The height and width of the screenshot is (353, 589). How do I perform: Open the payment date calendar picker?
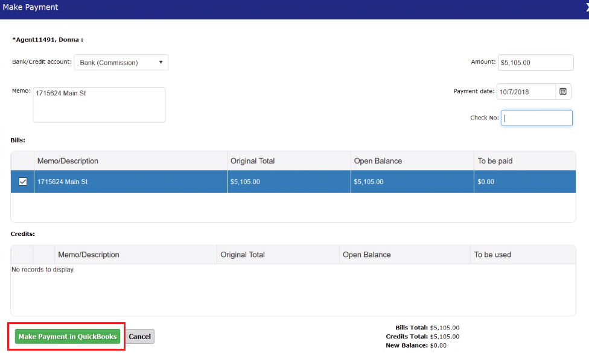563,92
